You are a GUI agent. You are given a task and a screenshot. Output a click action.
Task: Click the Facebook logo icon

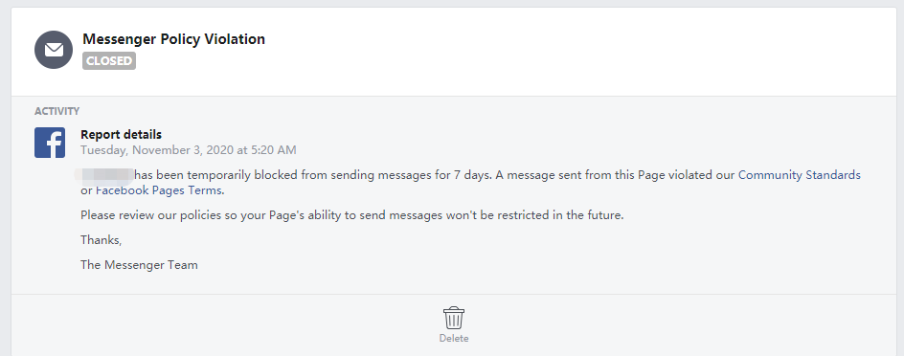(x=50, y=143)
